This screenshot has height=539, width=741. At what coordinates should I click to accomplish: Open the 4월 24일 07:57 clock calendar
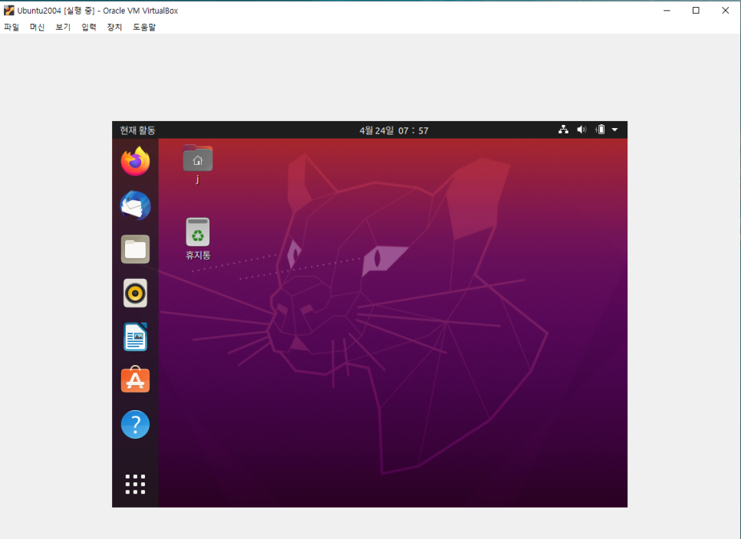click(394, 130)
